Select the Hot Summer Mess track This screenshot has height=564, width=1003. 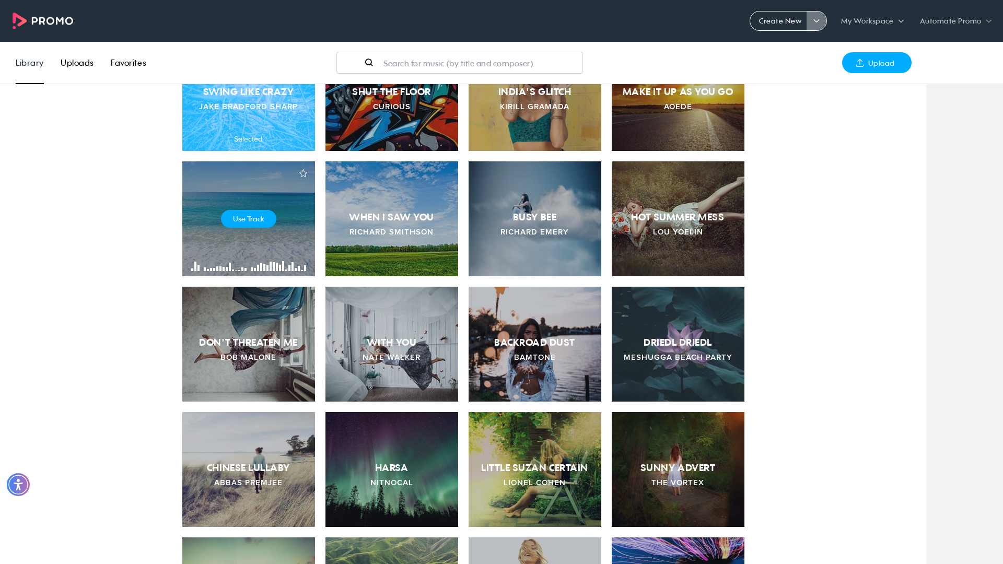[678, 219]
